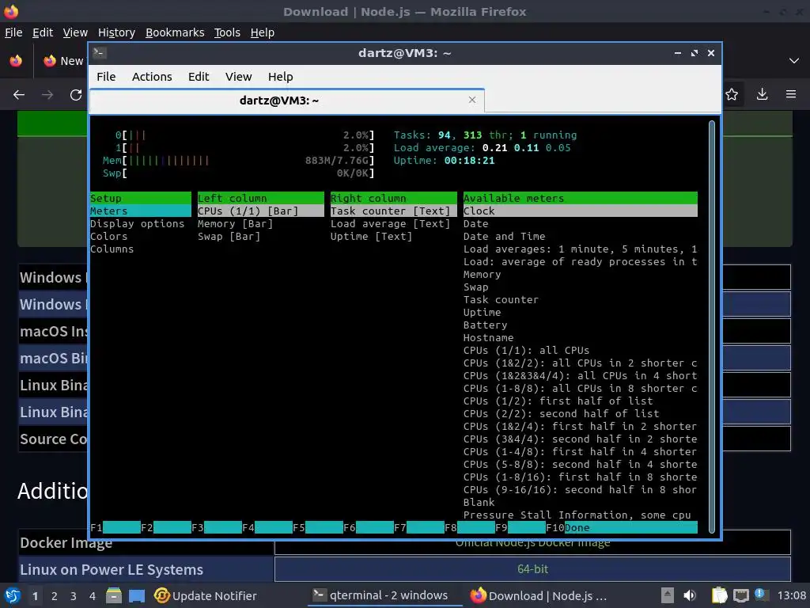Screen dimensions: 810x608
Task: Reload the Firefox page
Action: (x=76, y=95)
